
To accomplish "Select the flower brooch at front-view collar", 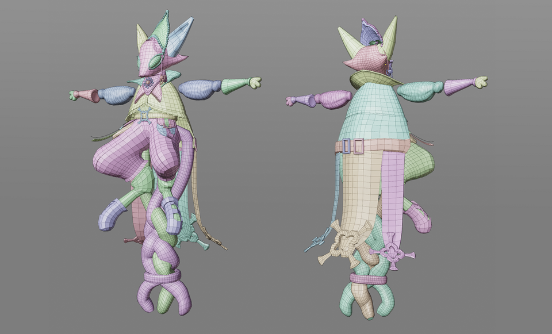I will click(x=148, y=82).
